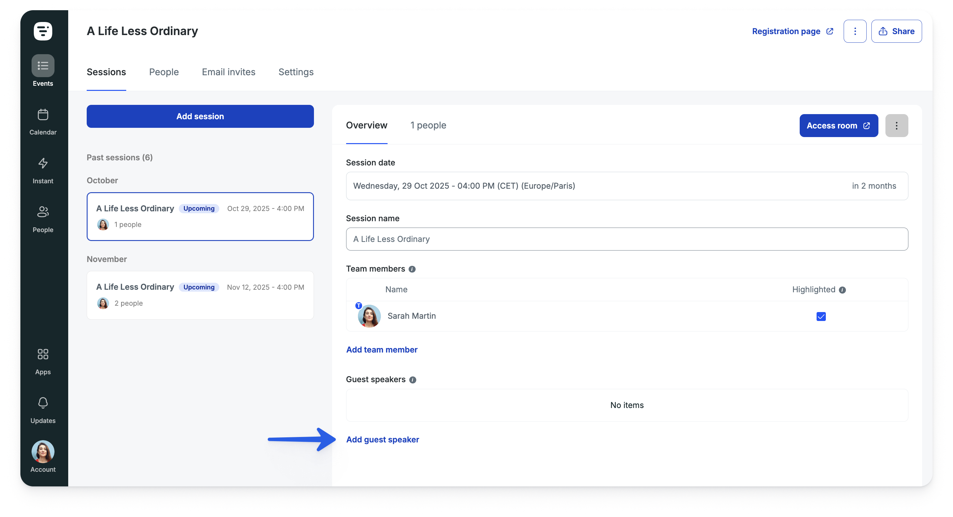Open the Apps grid icon

click(x=43, y=354)
